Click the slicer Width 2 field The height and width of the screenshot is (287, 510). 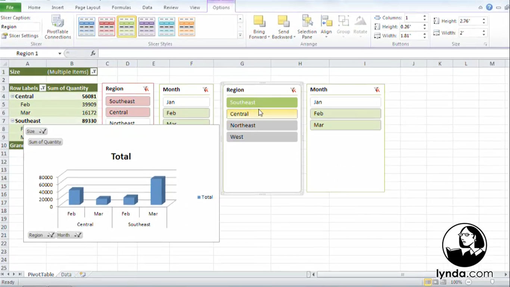(x=469, y=33)
